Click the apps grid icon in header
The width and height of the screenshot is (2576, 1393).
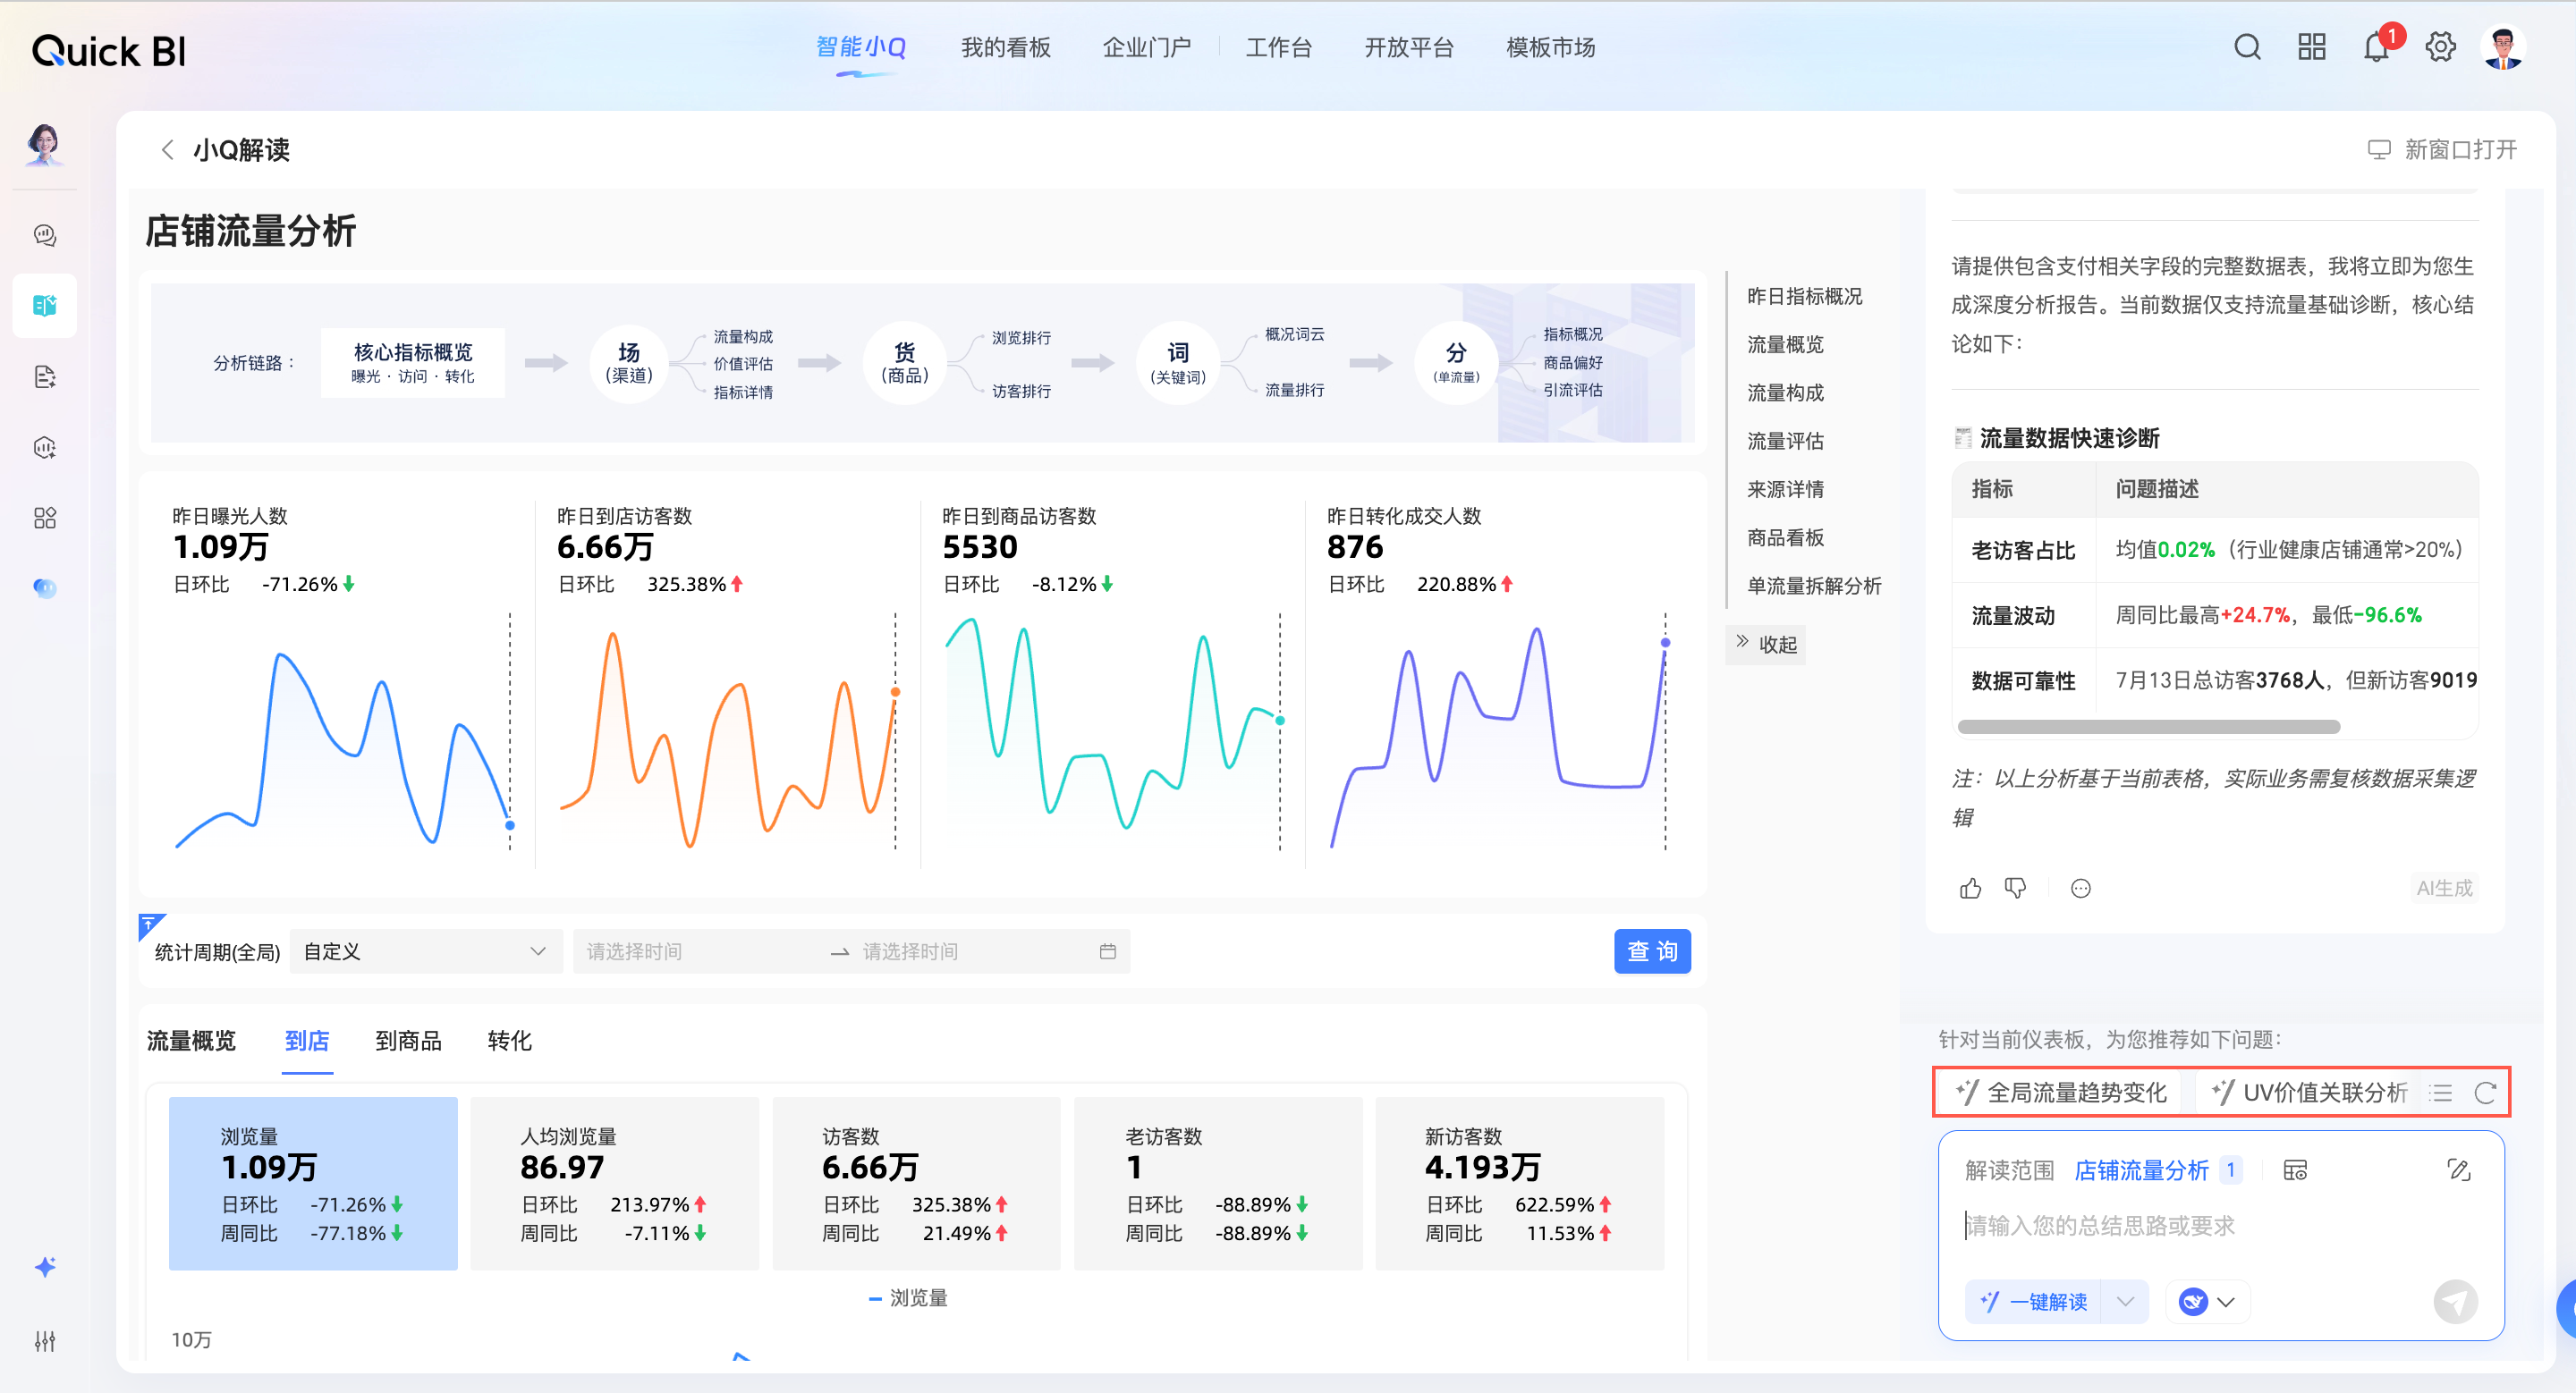point(2311,47)
